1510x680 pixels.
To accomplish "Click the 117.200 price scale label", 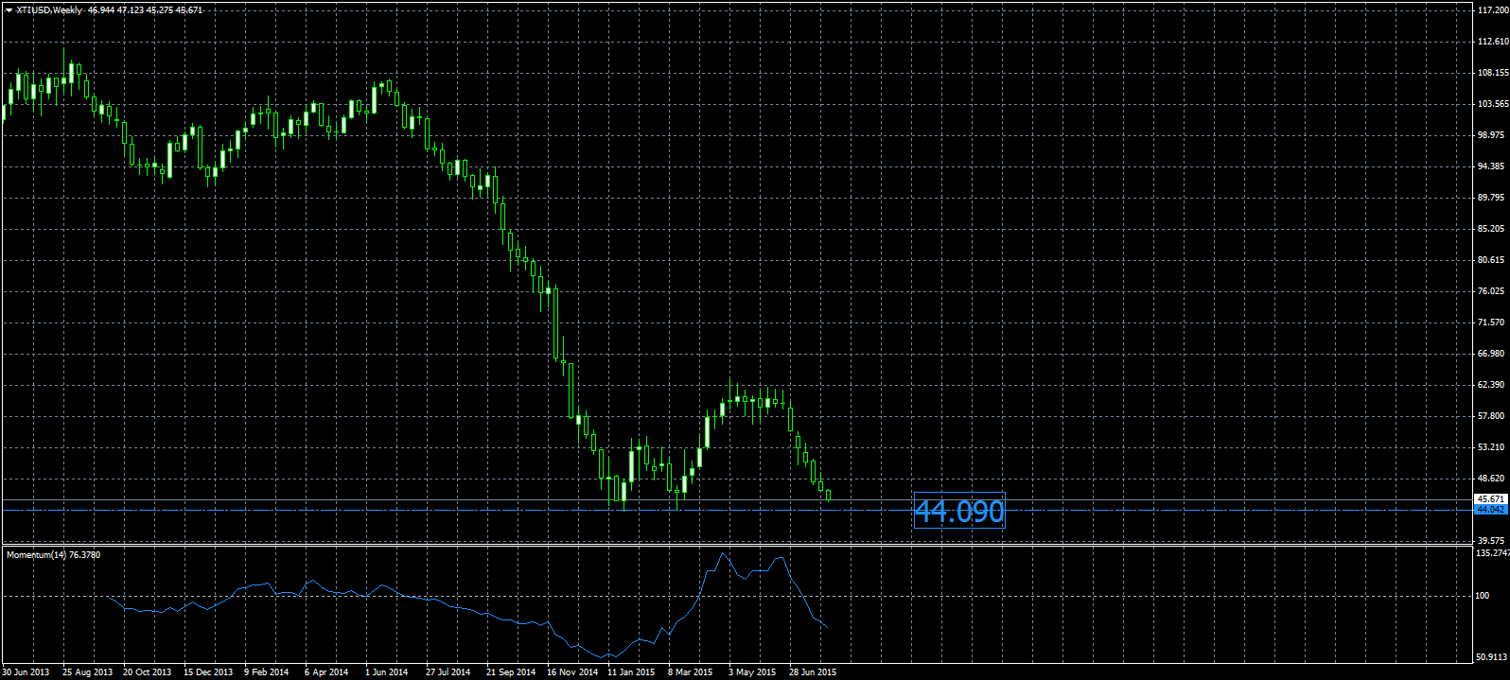I will [1493, 10].
